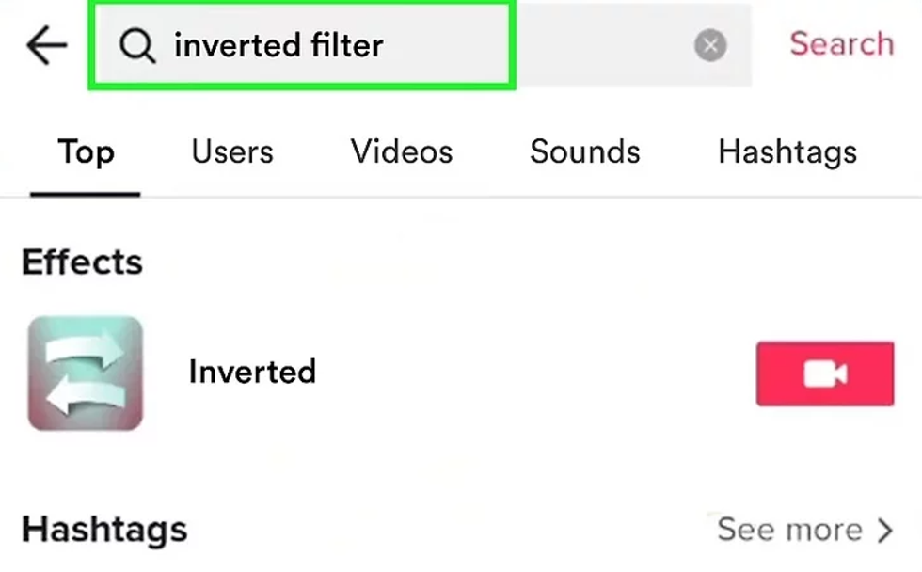Switch to the Hashtags tab
This screenshot has width=922, height=572.
point(787,152)
